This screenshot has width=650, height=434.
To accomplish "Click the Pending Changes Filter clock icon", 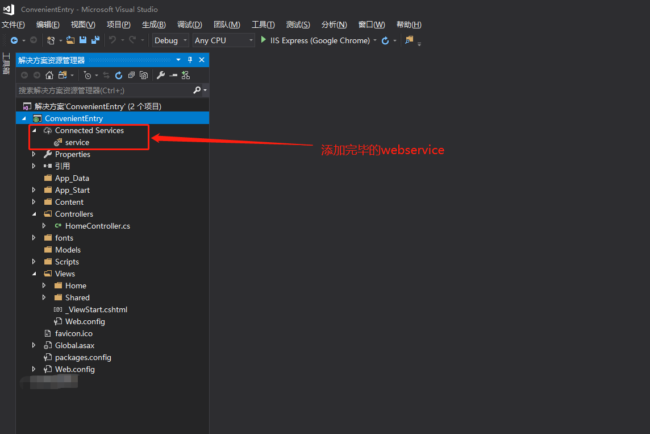I will (x=88, y=75).
